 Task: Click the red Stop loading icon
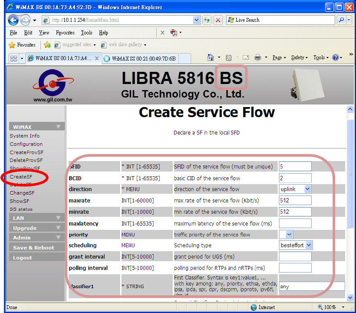[x=218, y=20]
